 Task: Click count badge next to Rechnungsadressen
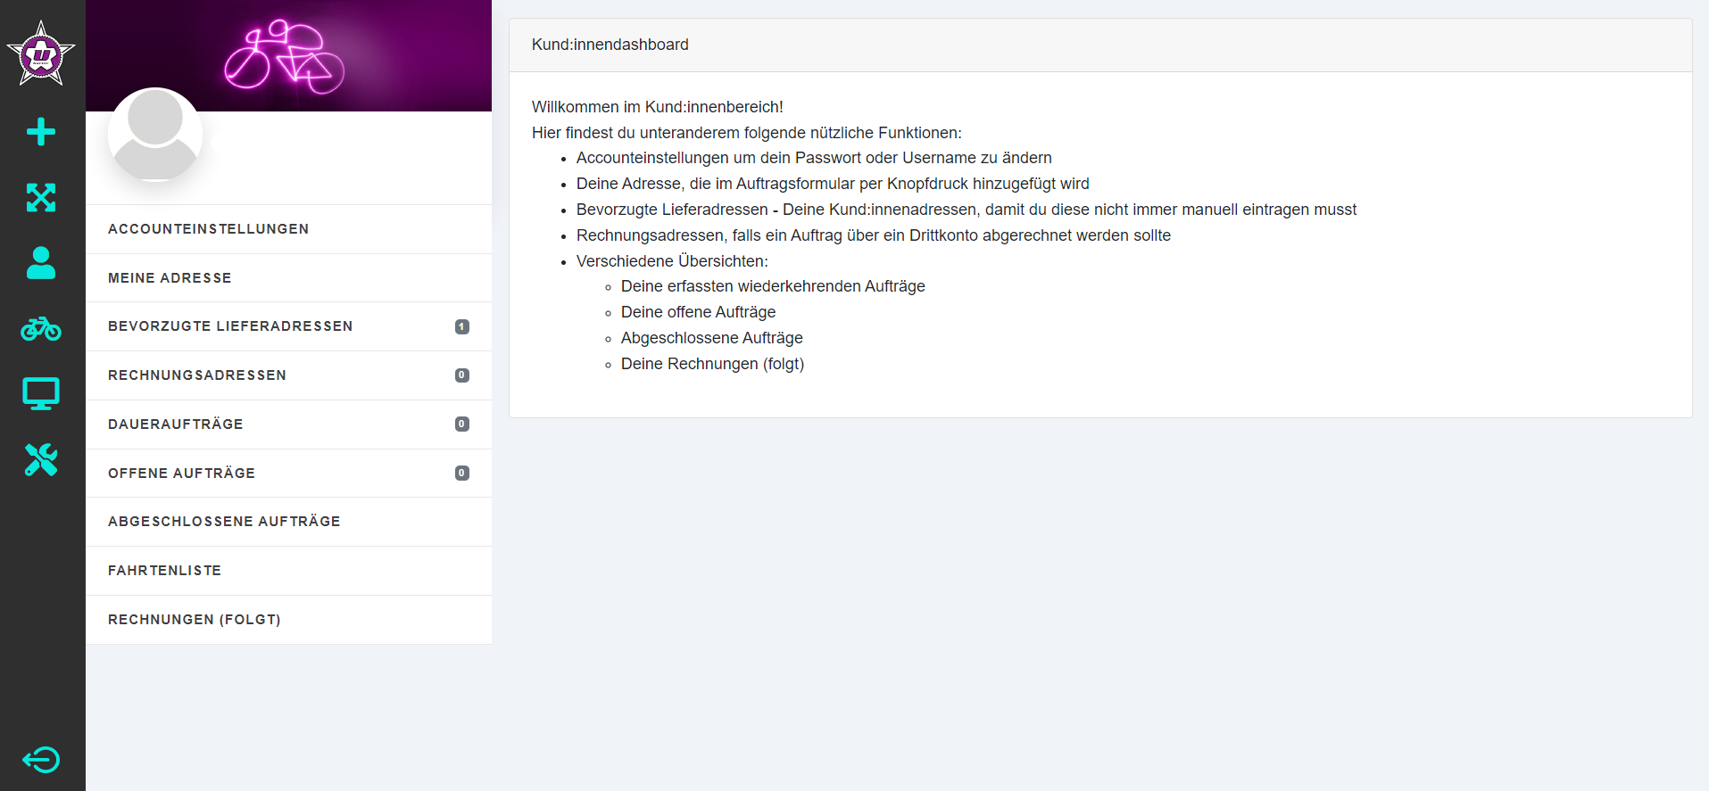click(462, 375)
